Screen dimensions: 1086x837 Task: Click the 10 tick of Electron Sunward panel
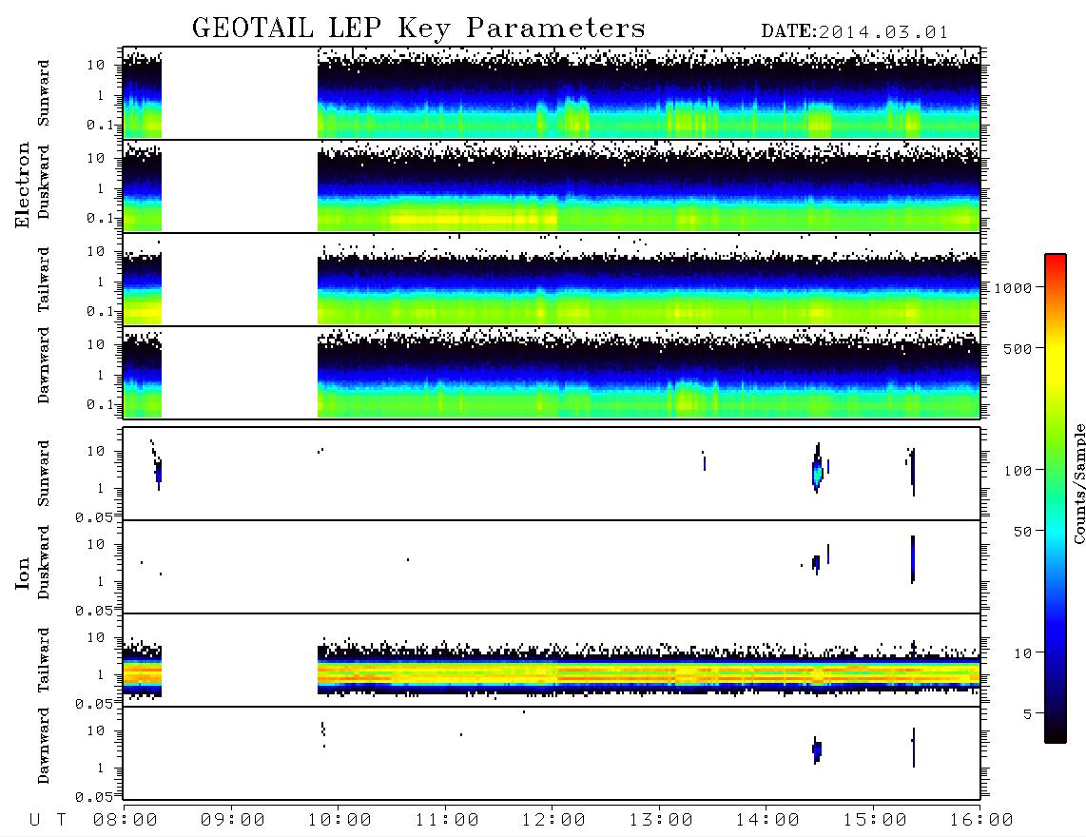96,65
